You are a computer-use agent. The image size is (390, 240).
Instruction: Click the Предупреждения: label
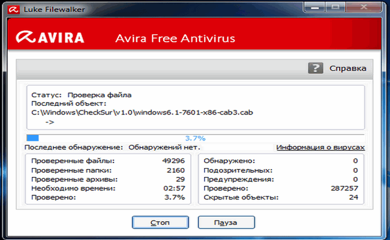[x=239, y=179]
